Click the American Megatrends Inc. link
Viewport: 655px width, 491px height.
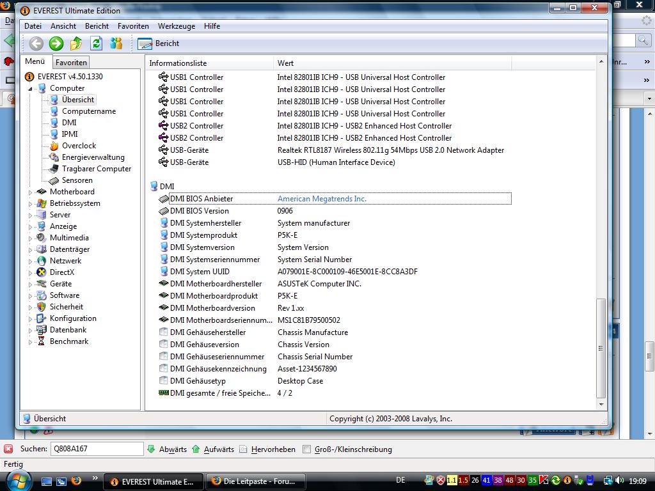point(322,199)
